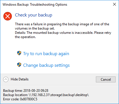119x104 pixels.
Task: Click the Windows Backup: Troubleshooting Options title bar
Action: click(x=35, y=5)
